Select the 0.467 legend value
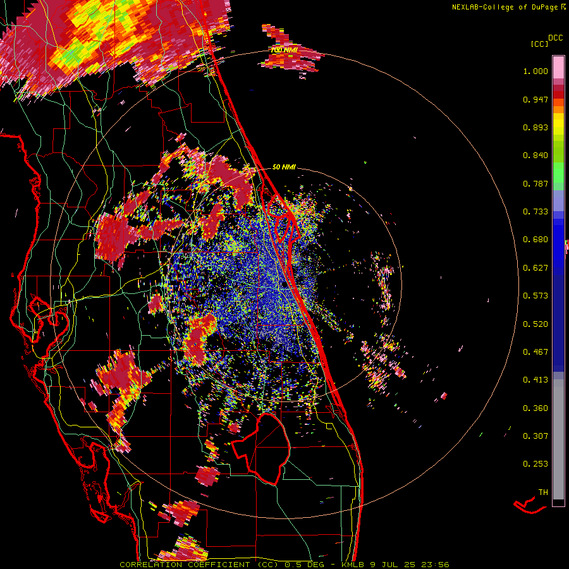This screenshot has height=569, width=569. (535, 352)
